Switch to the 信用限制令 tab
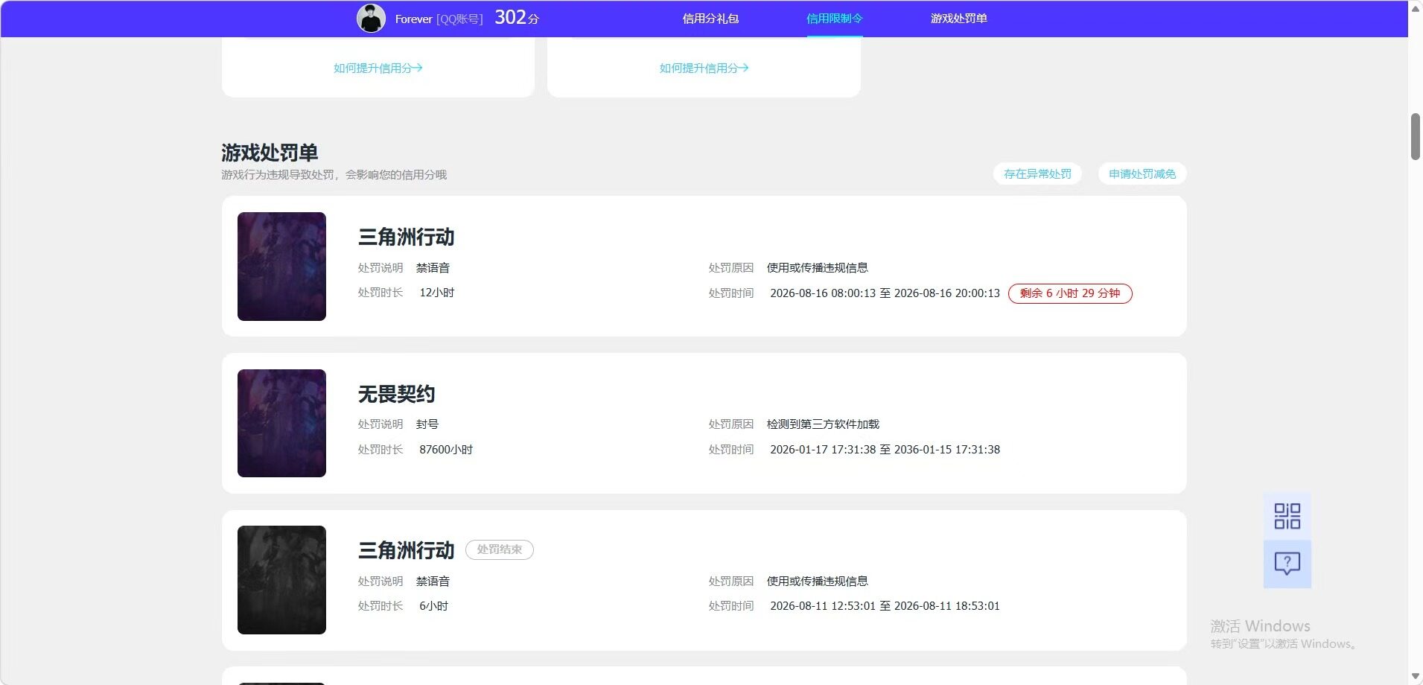 pyautogui.click(x=835, y=19)
